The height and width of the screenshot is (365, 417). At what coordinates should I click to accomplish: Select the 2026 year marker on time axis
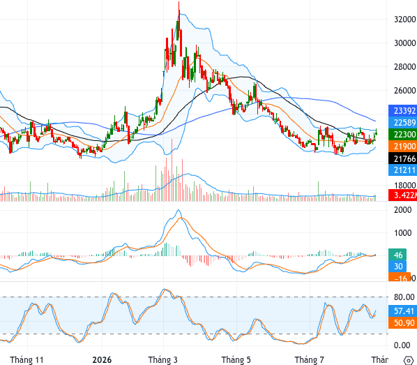[x=102, y=359]
